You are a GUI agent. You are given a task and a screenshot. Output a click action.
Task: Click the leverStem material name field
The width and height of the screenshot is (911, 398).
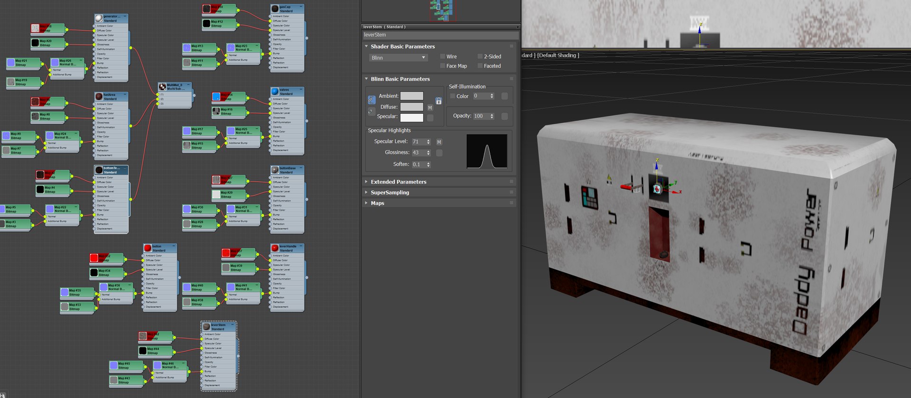[441, 35]
